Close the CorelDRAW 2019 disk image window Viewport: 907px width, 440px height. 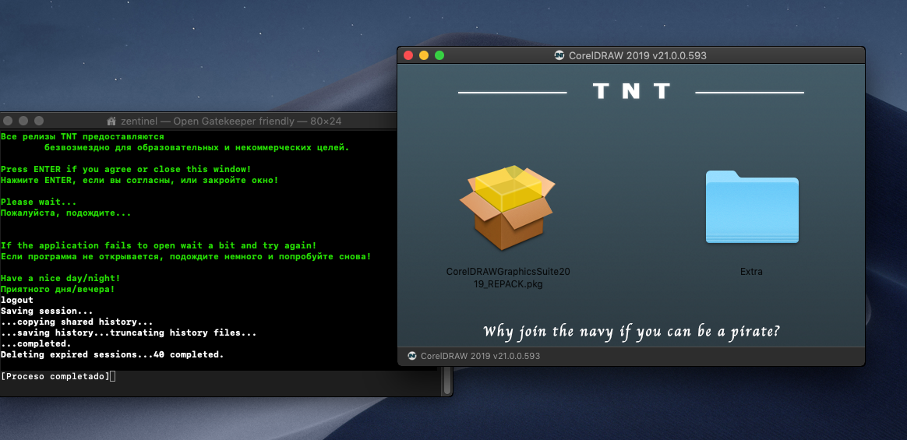(408, 55)
